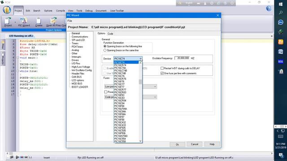287x161 pixels.
Task: Open the Projects side panel tab
Action: point(3,59)
